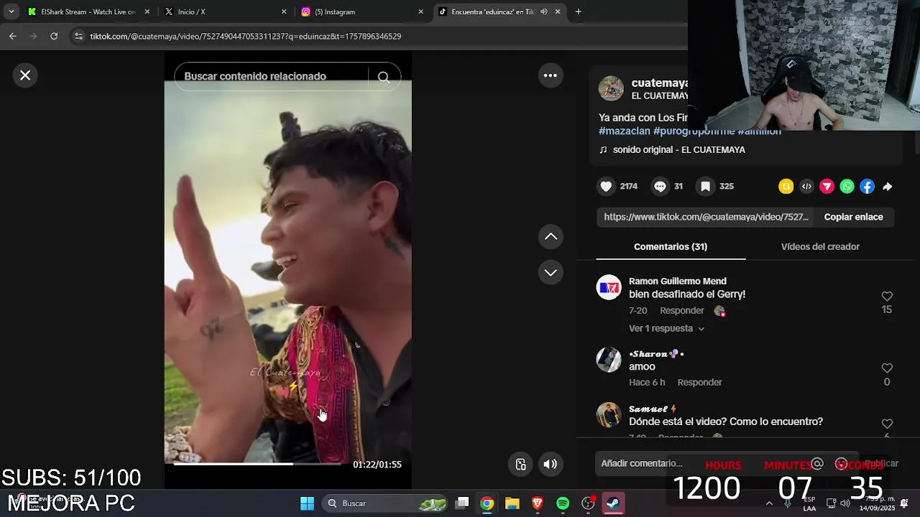Open Ramon Guillermo Mend's username link
Viewport: 920px width, 517px height.
pos(678,281)
